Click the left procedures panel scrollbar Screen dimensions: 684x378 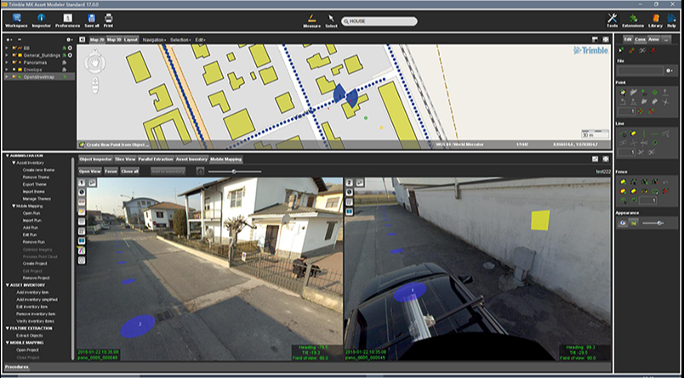pyautogui.click(x=73, y=259)
